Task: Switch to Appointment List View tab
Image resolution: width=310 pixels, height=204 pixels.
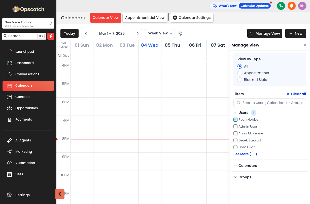Action: 145,18
